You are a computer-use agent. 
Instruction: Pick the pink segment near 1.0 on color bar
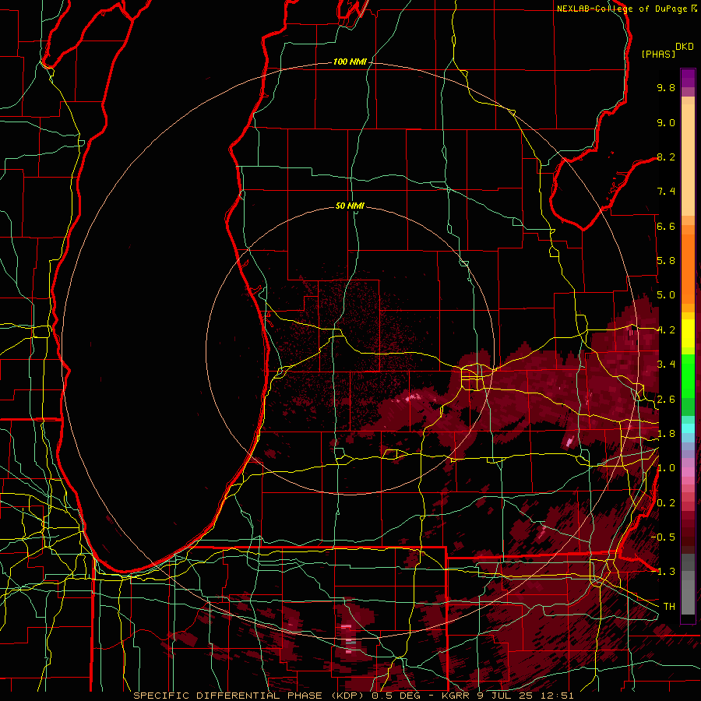pyautogui.click(x=688, y=472)
